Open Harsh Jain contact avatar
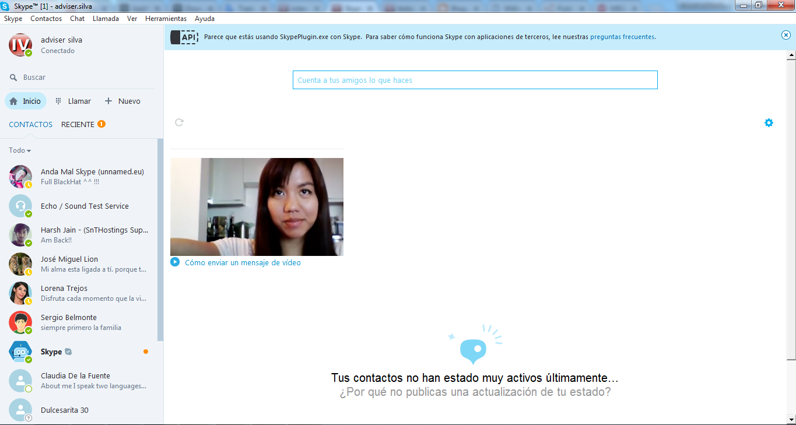Image resolution: width=796 pixels, height=425 pixels. (20, 235)
